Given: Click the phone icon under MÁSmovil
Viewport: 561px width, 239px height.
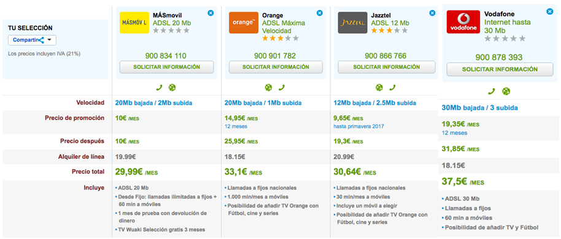Looking at the screenshot, I should [159, 87].
